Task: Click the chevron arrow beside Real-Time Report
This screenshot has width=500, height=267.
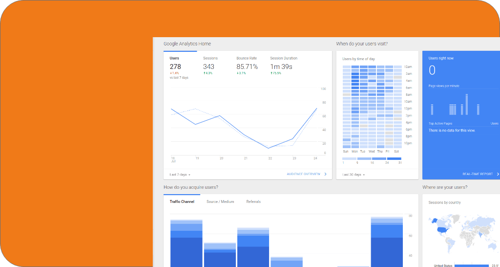Action: [497, 174]
